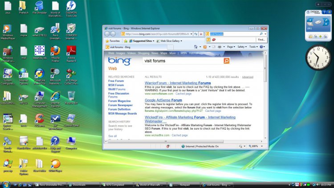Click the IE address bar URL field
Image resolution: width=334 pixels, height=188 pixels.
[x=157, y=34]
